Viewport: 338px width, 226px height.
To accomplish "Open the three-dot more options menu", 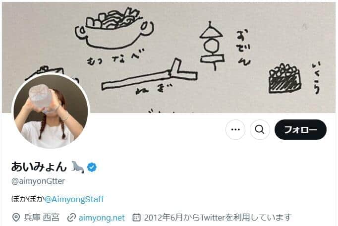I will [235, 130].
